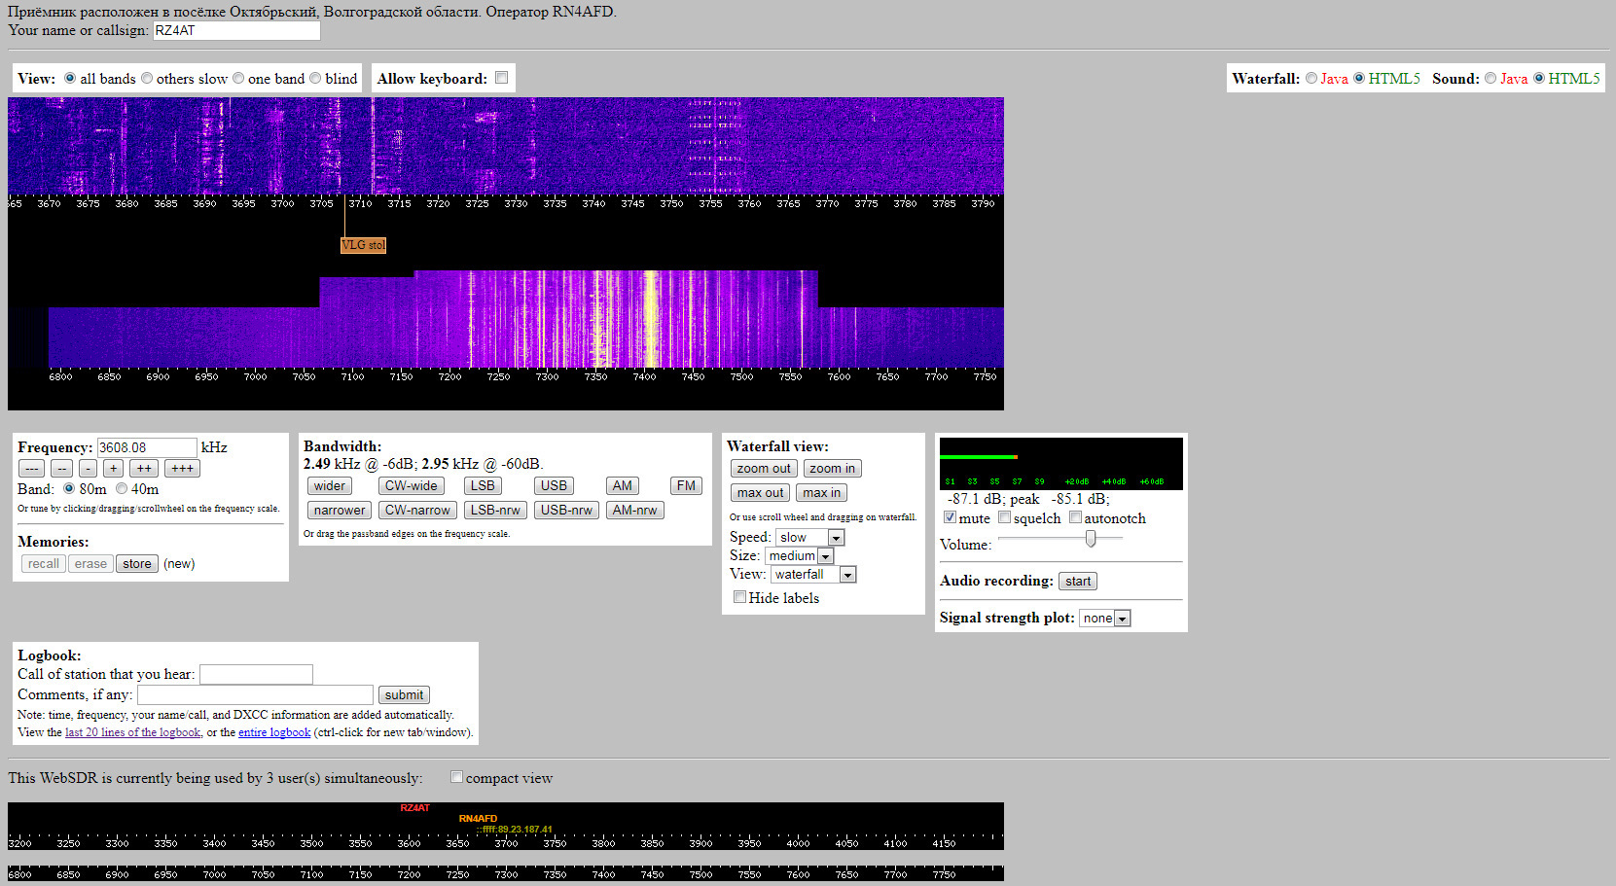
Task: Select USB mode
Action: click(554, 486)
